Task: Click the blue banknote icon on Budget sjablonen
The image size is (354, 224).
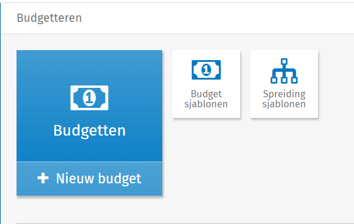Action: point(206,70)
